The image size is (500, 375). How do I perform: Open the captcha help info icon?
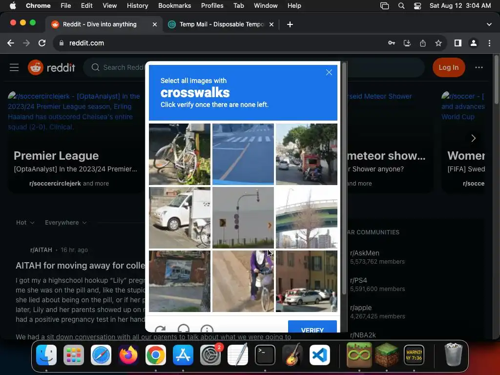pos(207,329)
